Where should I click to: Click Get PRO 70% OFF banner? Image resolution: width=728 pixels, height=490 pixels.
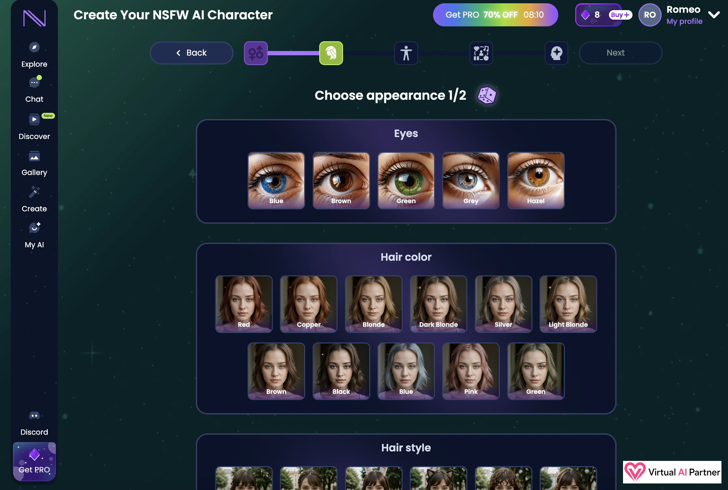pos(495,15)
